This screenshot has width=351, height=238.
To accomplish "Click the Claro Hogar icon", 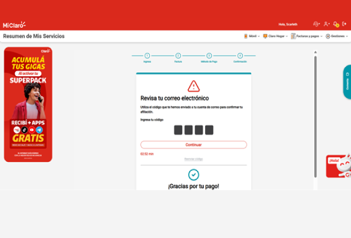I will [265, 36].
